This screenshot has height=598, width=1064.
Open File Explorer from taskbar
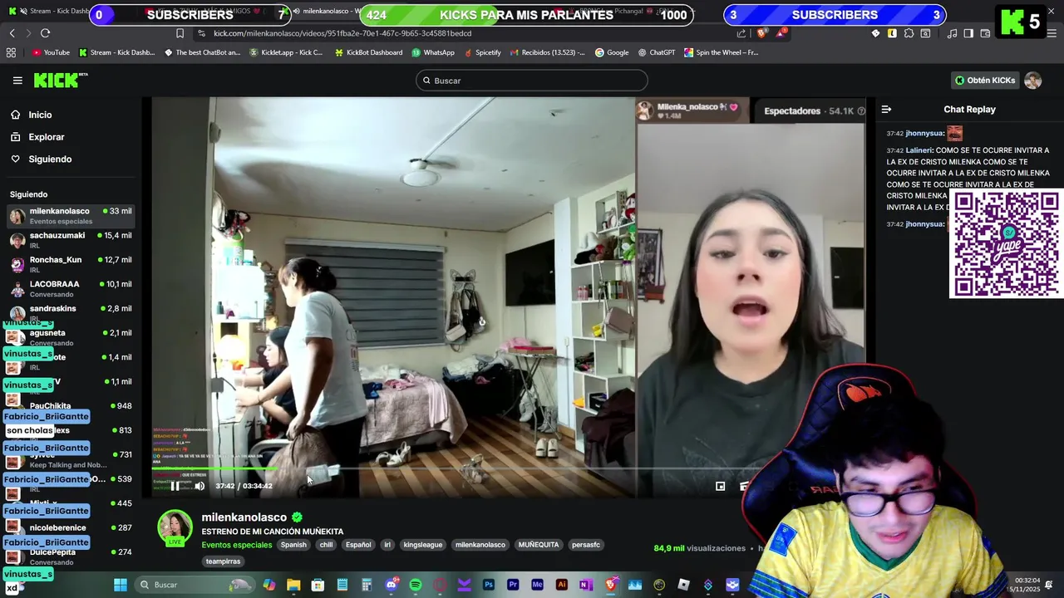(293, 585)
